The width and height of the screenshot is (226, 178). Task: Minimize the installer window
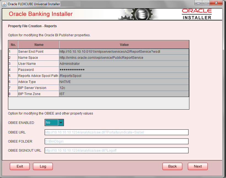198,3
